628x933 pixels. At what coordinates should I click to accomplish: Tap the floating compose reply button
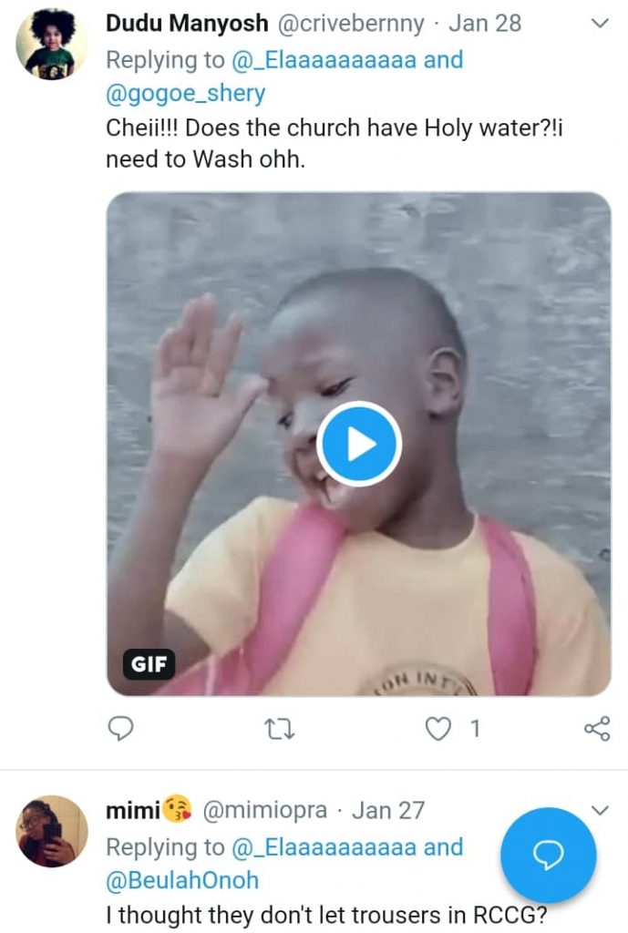[x=549, y=854]
